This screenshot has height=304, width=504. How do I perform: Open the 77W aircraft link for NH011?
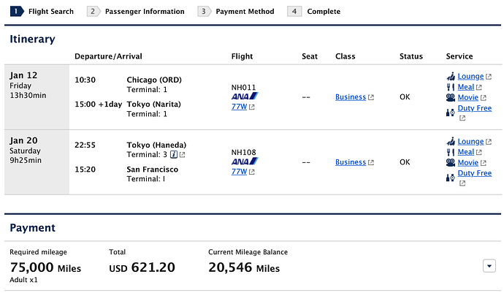coord(239,107)
